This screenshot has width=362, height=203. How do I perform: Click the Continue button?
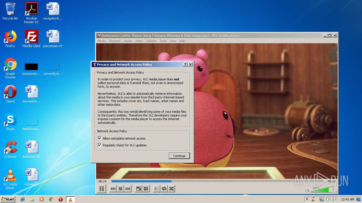(179, 156)
